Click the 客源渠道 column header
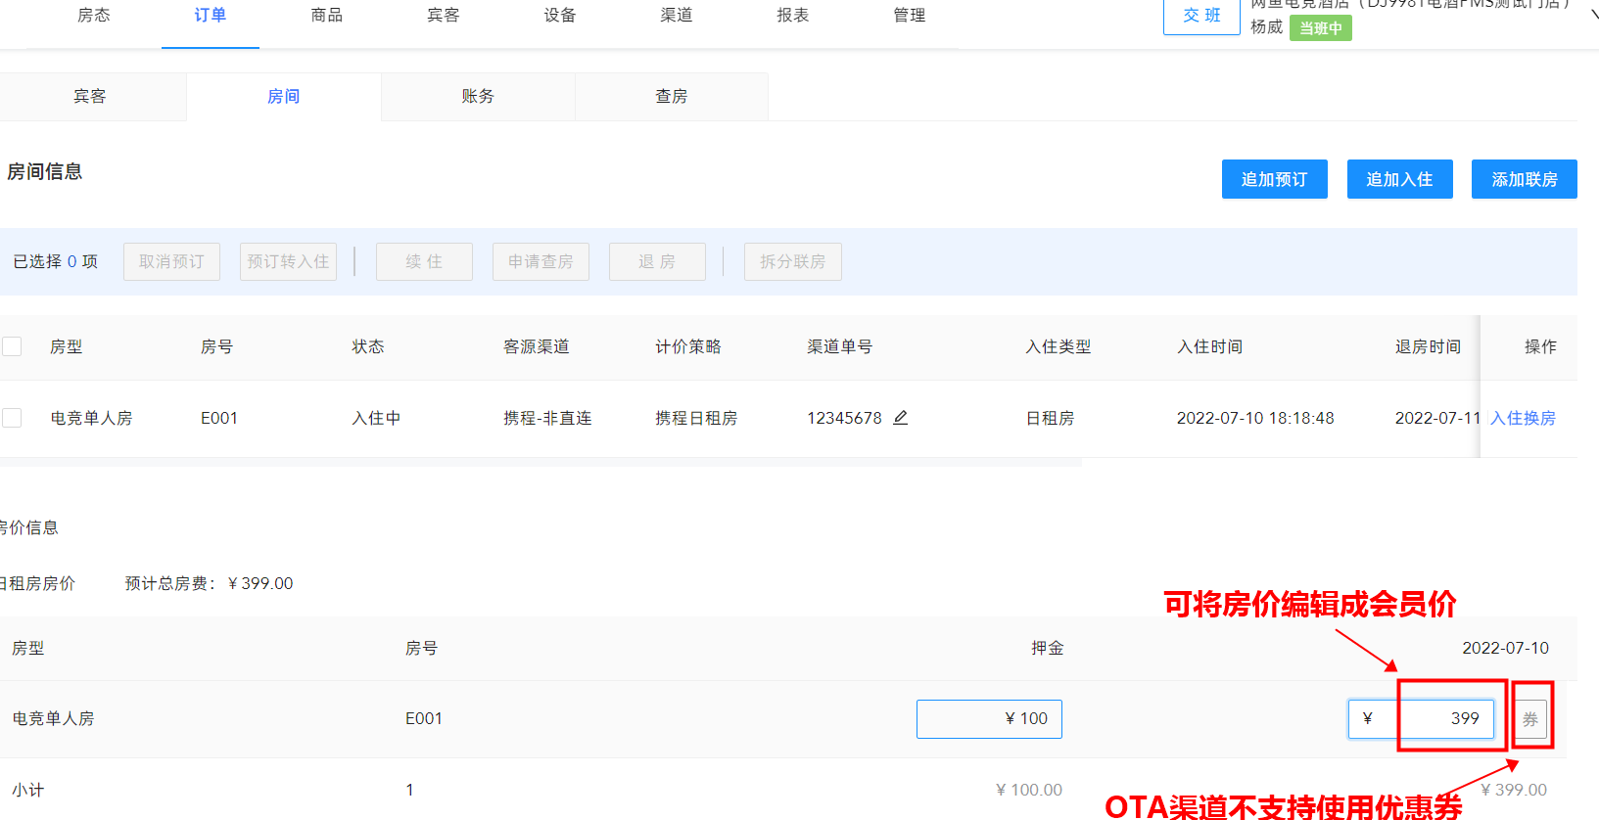 (536, 346)
